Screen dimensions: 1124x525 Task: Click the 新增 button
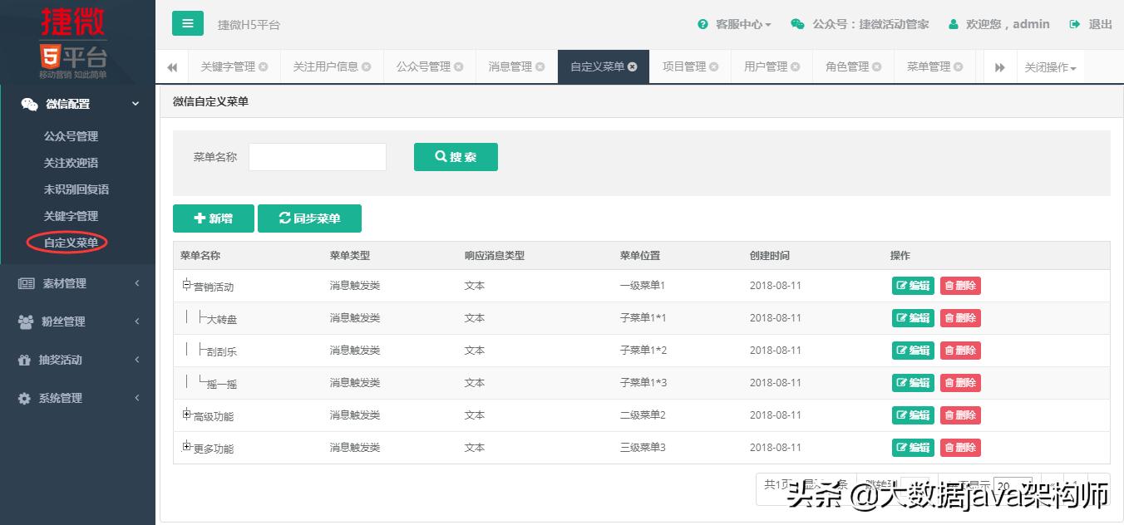tap(213, 218)
